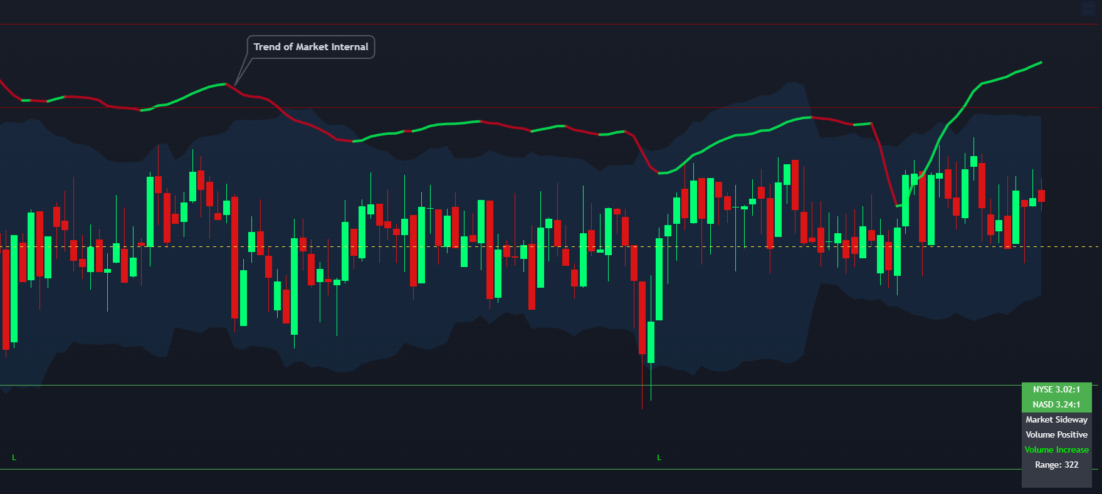The width and height of the screenshot is (1102, 494).
Task: Click the 'NASD 3.24:1' table cell
Action: point(1057,404)
